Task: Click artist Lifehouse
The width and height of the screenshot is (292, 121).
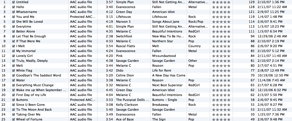Action: (x=124, y=17)
